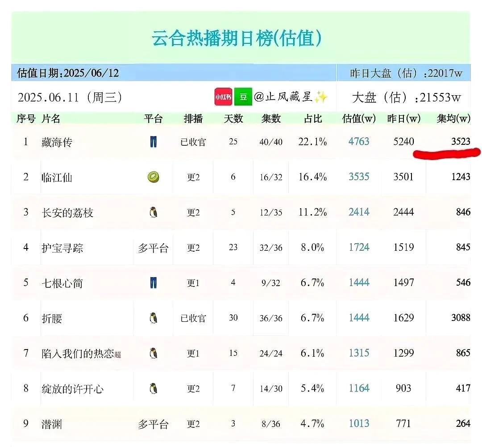482x447 pixels.
Task: Click the penguin icon in 长安的荔枝 row
Action: pyautogui.click(x=154, y=212)
